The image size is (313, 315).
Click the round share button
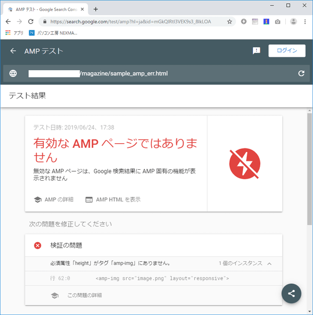291,293
